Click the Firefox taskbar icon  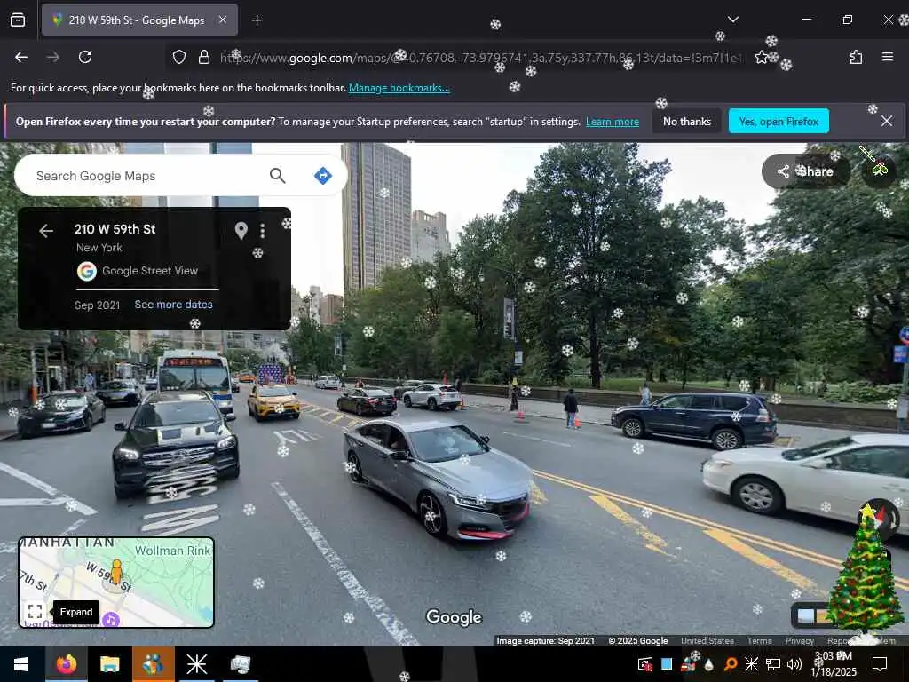click(66, 664)
